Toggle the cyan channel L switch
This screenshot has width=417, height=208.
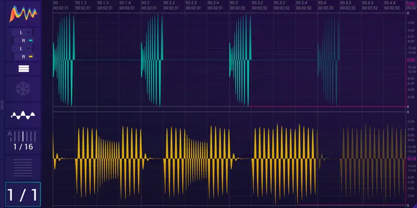[x=23, y=32]
